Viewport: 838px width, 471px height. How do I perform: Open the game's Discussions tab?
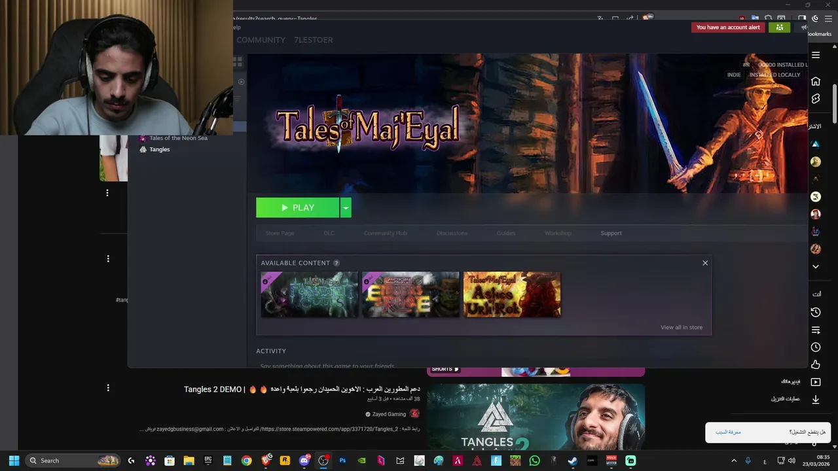[x=452, y=233]
